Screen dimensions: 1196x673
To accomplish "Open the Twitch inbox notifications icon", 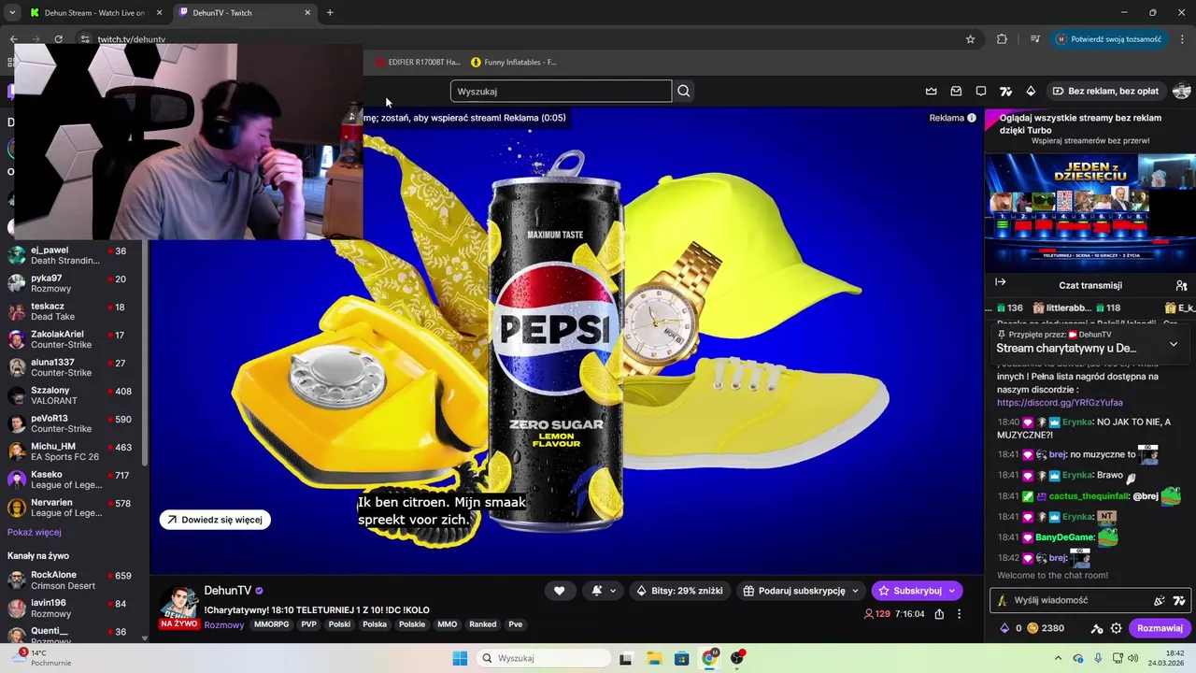I will [956, 91].
